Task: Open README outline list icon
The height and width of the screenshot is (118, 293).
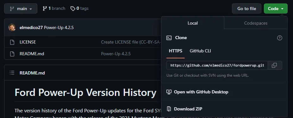Action: click(x=12, y=73)
